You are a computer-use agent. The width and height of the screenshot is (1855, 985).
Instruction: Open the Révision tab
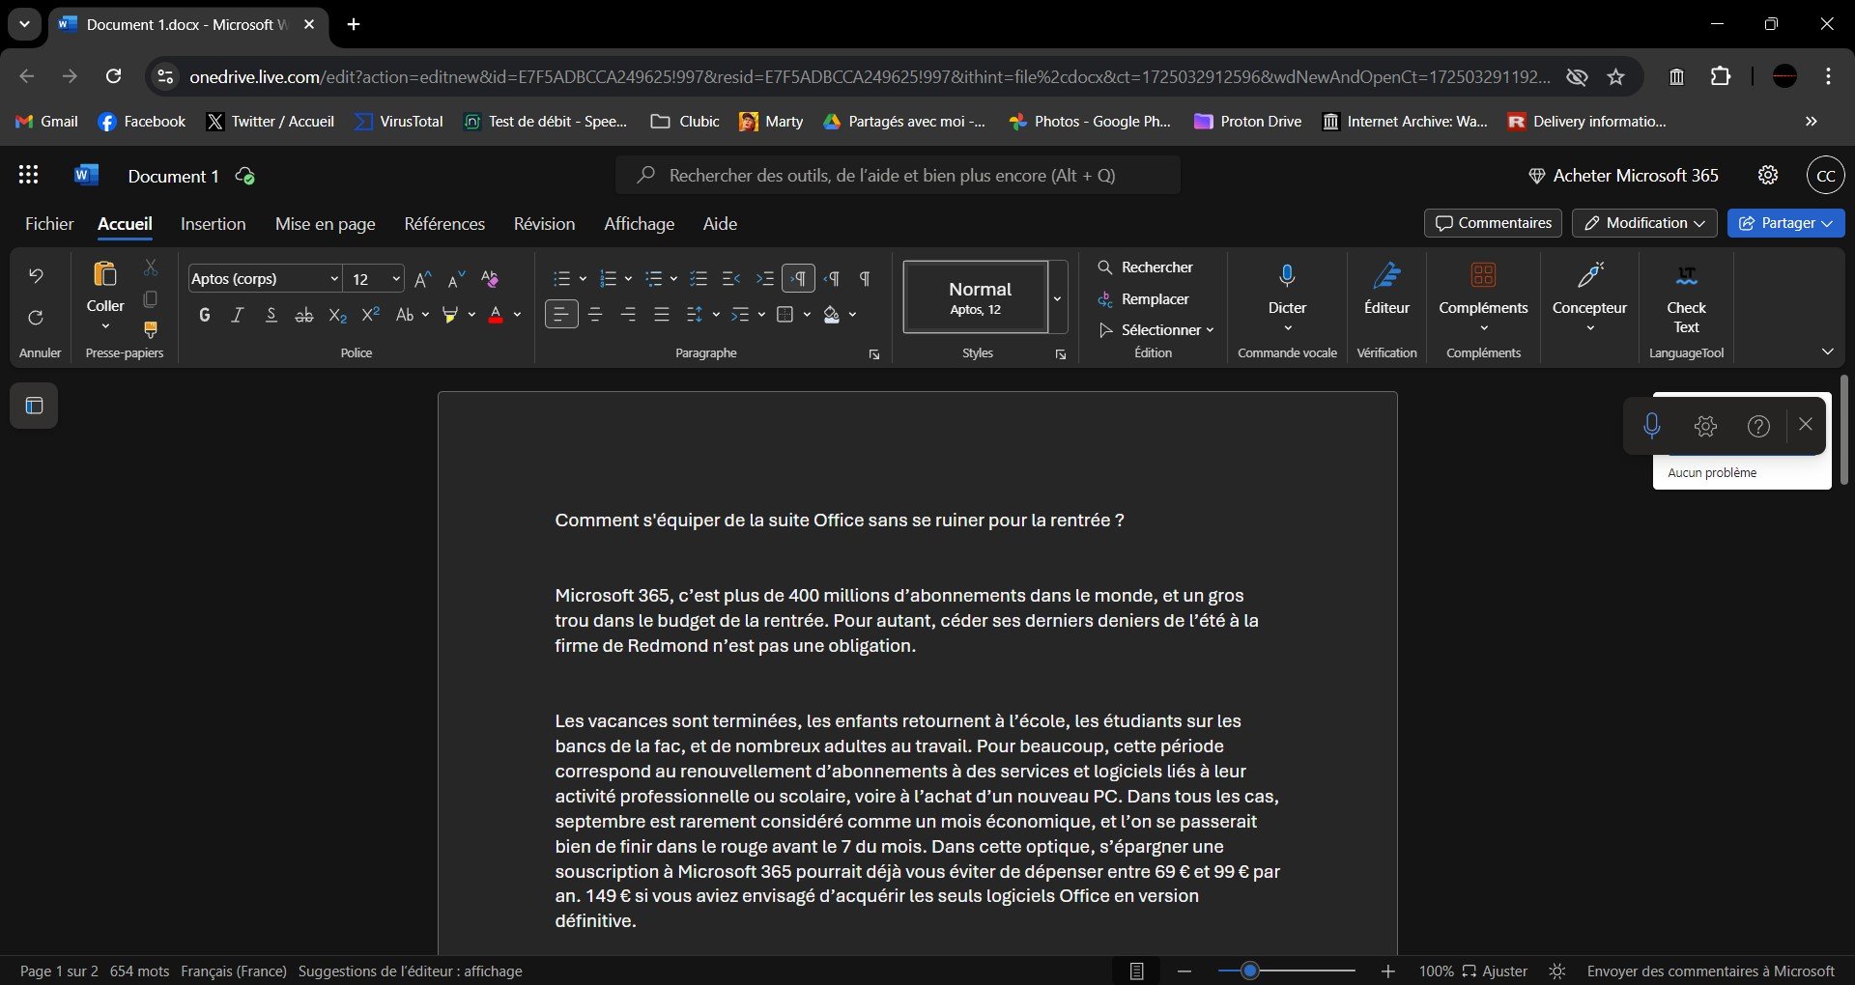(543, 223)
